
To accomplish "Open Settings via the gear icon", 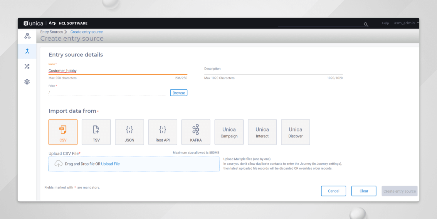I will [27, 82].
